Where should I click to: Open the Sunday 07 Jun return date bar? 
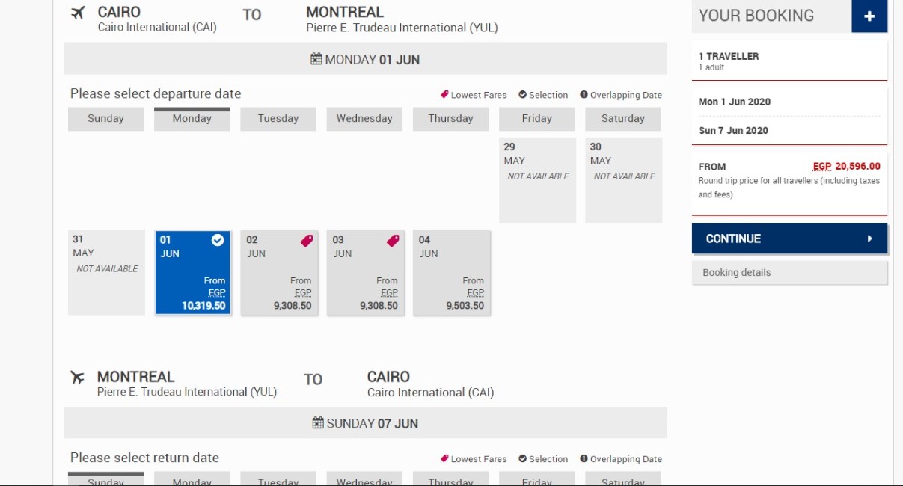click(x=365, y=423)
